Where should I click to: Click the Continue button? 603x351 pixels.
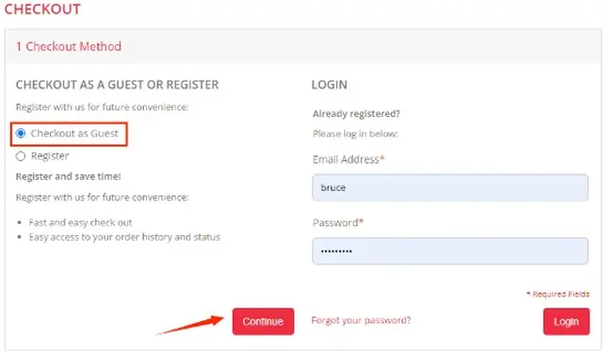click(x=263, y=322)
